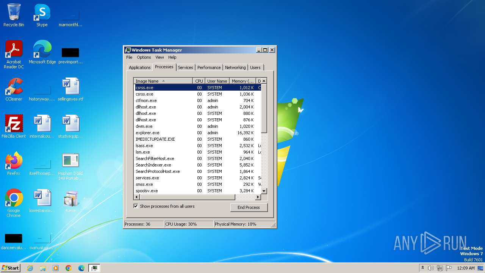This screenshot has height=273, width=485.
Task: Click horizontal scroll right arrow
Action: [x=258, y=197]
